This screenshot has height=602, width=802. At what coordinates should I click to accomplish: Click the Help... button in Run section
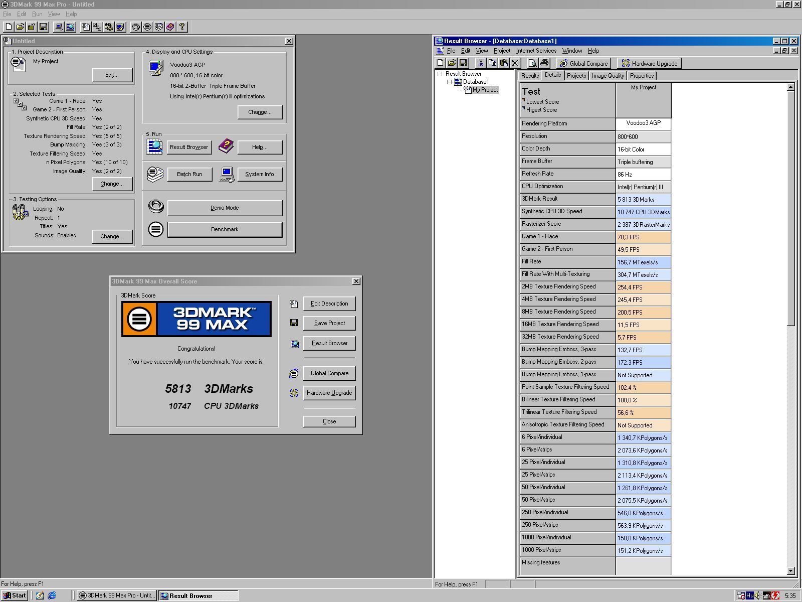coord(260,147)
